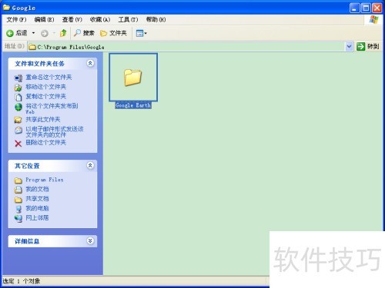
Task: Click the red X delete icon
Action: pyautogui.click(x=18, y=144)
